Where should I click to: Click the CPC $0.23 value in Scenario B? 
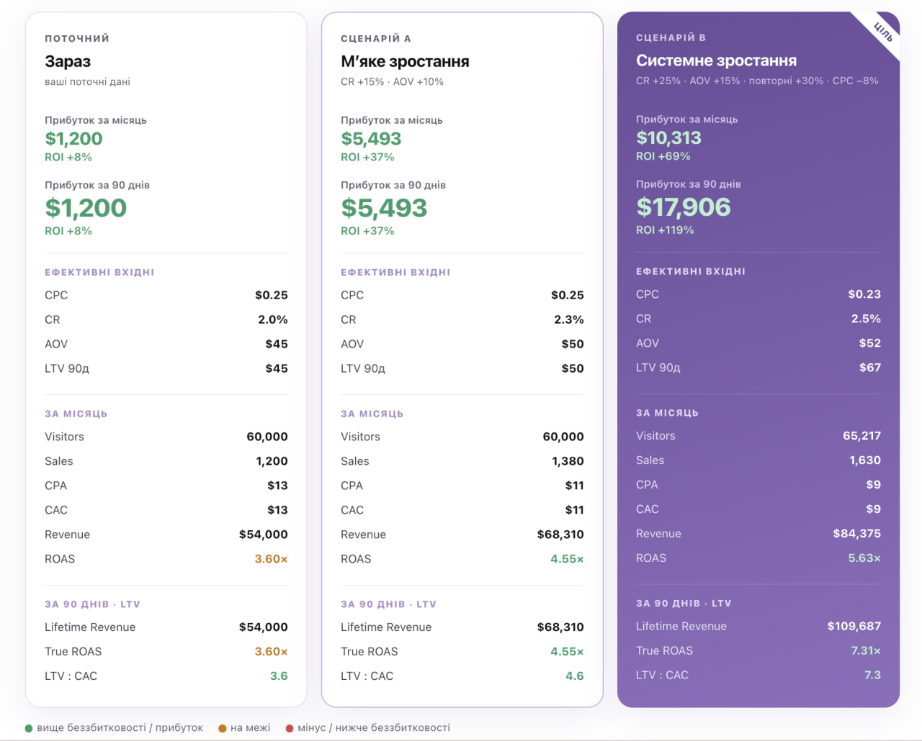point(864,294)
